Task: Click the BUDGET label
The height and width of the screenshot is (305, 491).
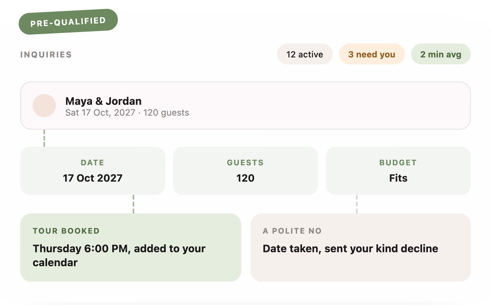Action: (x=398, y=162)
